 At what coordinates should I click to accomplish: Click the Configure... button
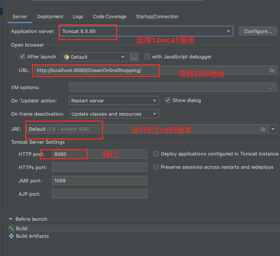tap(258, 31)
